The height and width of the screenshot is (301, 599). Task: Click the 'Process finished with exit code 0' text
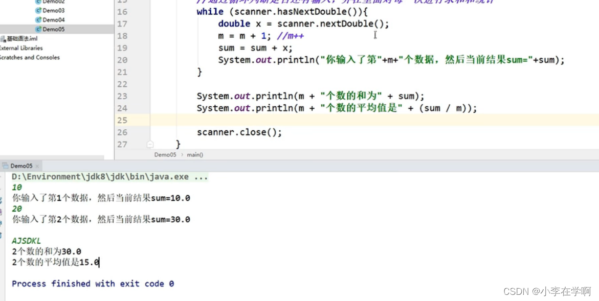pyautogui.click(x=92, y=284)
